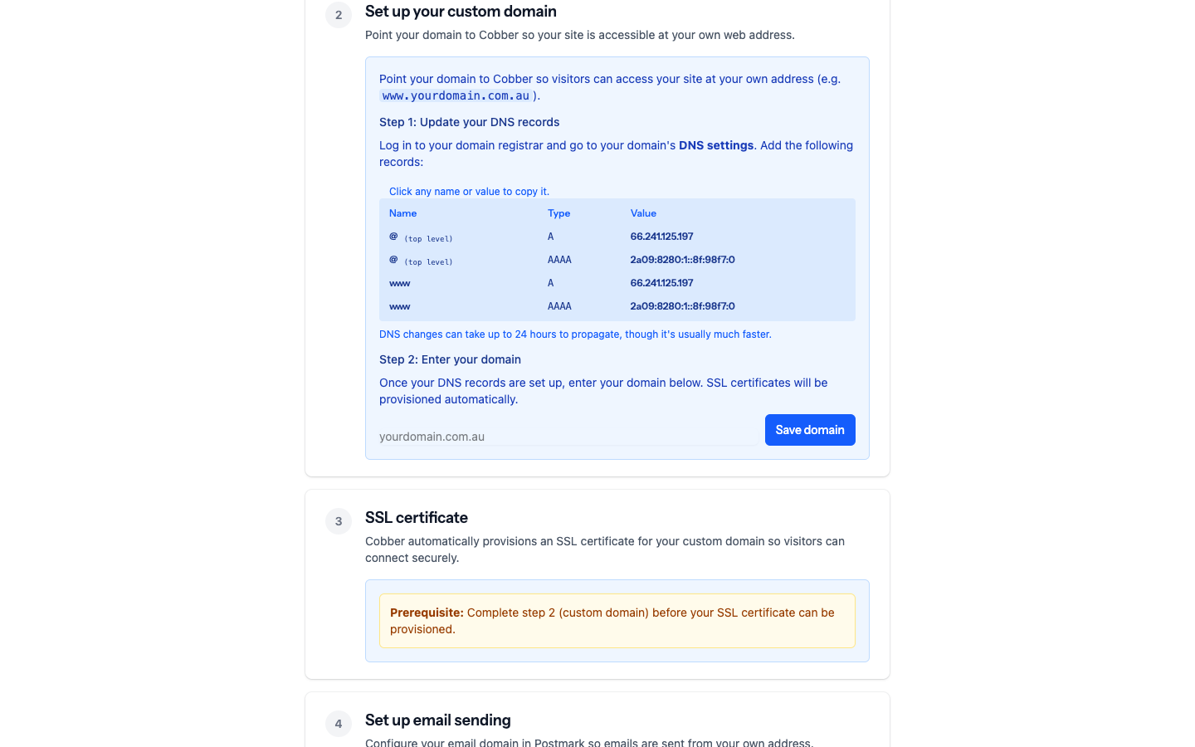Viewport: 1195px width, 747px height.
Task: Click the Value column header
Action: (x=643, y=213)
